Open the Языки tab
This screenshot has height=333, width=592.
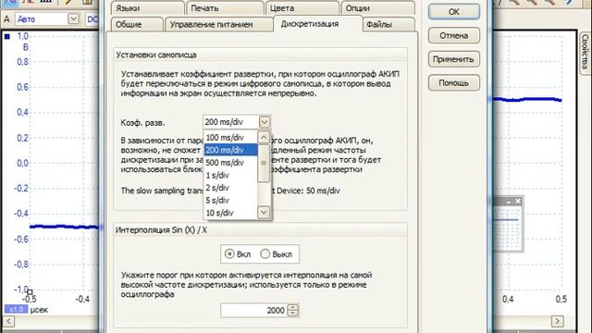pyautogui.click(x=148, y=8)
